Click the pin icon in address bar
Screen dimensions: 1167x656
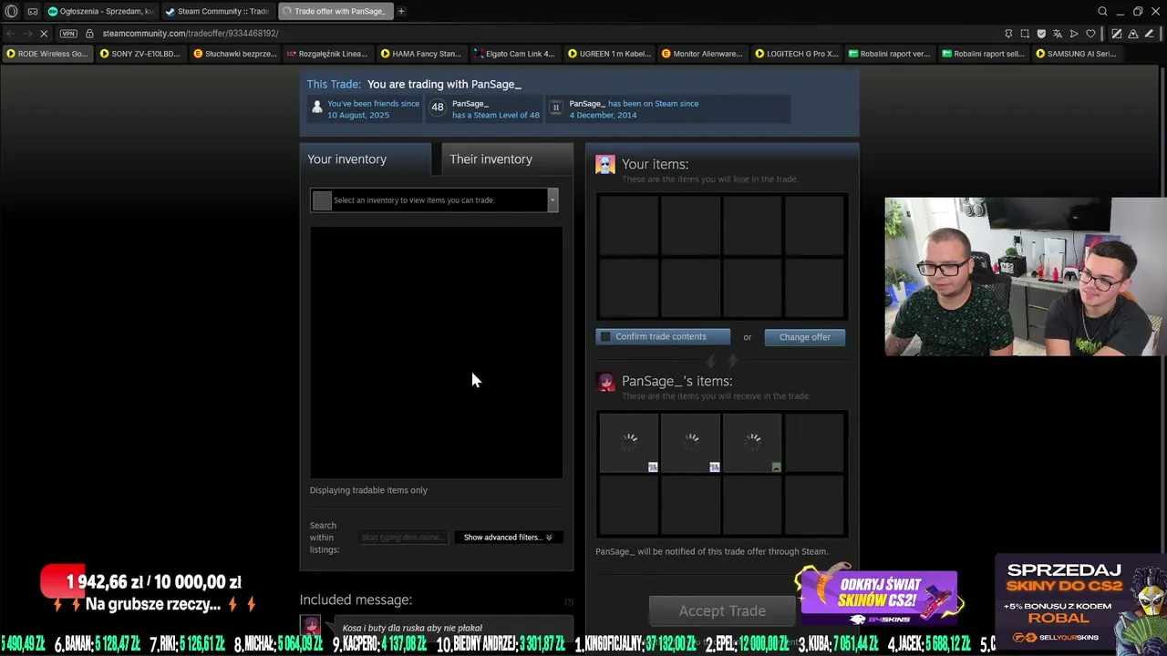pos(1008,34)
